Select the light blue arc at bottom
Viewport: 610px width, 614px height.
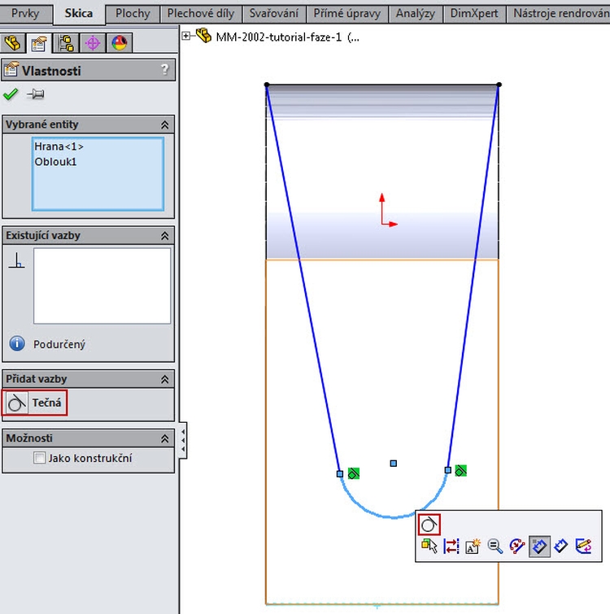click(x=394, y=517)
